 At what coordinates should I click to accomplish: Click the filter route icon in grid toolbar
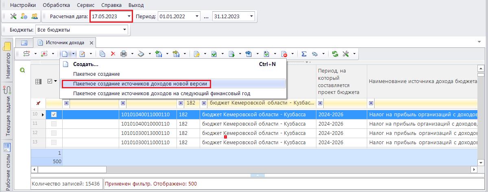[x=26, y=53]
